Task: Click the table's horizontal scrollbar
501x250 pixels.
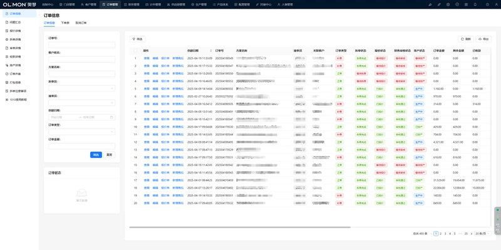Action: point(240,227)
